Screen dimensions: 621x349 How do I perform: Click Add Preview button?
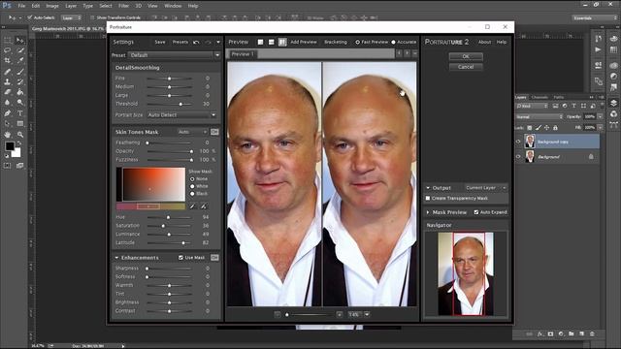(304, 42)
